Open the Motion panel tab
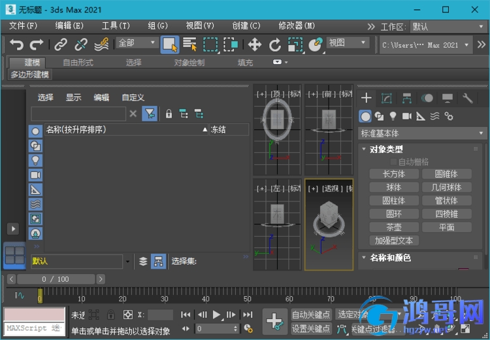The image size is (490, 340). (x=427, y=98)
